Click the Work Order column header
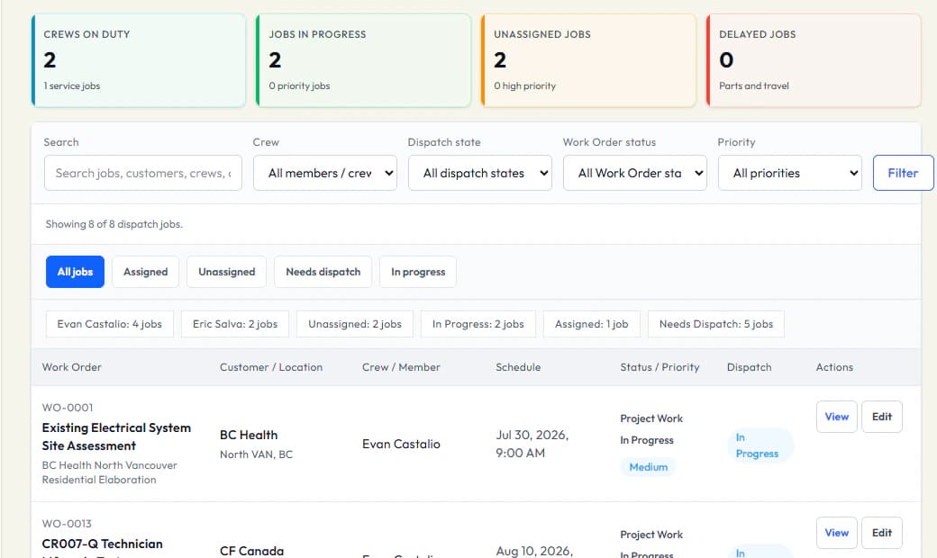This screenshot has width=937, height=558. (72, 367)
